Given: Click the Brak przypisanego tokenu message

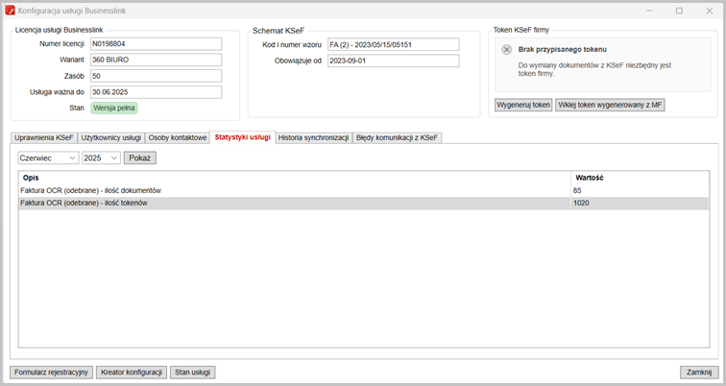Looking at the screenshot, I should (x=562, y=50).
